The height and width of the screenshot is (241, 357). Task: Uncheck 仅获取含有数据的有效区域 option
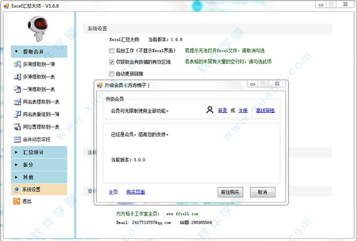click(x=112, y=62)
